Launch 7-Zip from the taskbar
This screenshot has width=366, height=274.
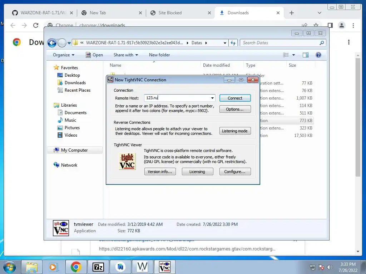[x=98, y=267]
